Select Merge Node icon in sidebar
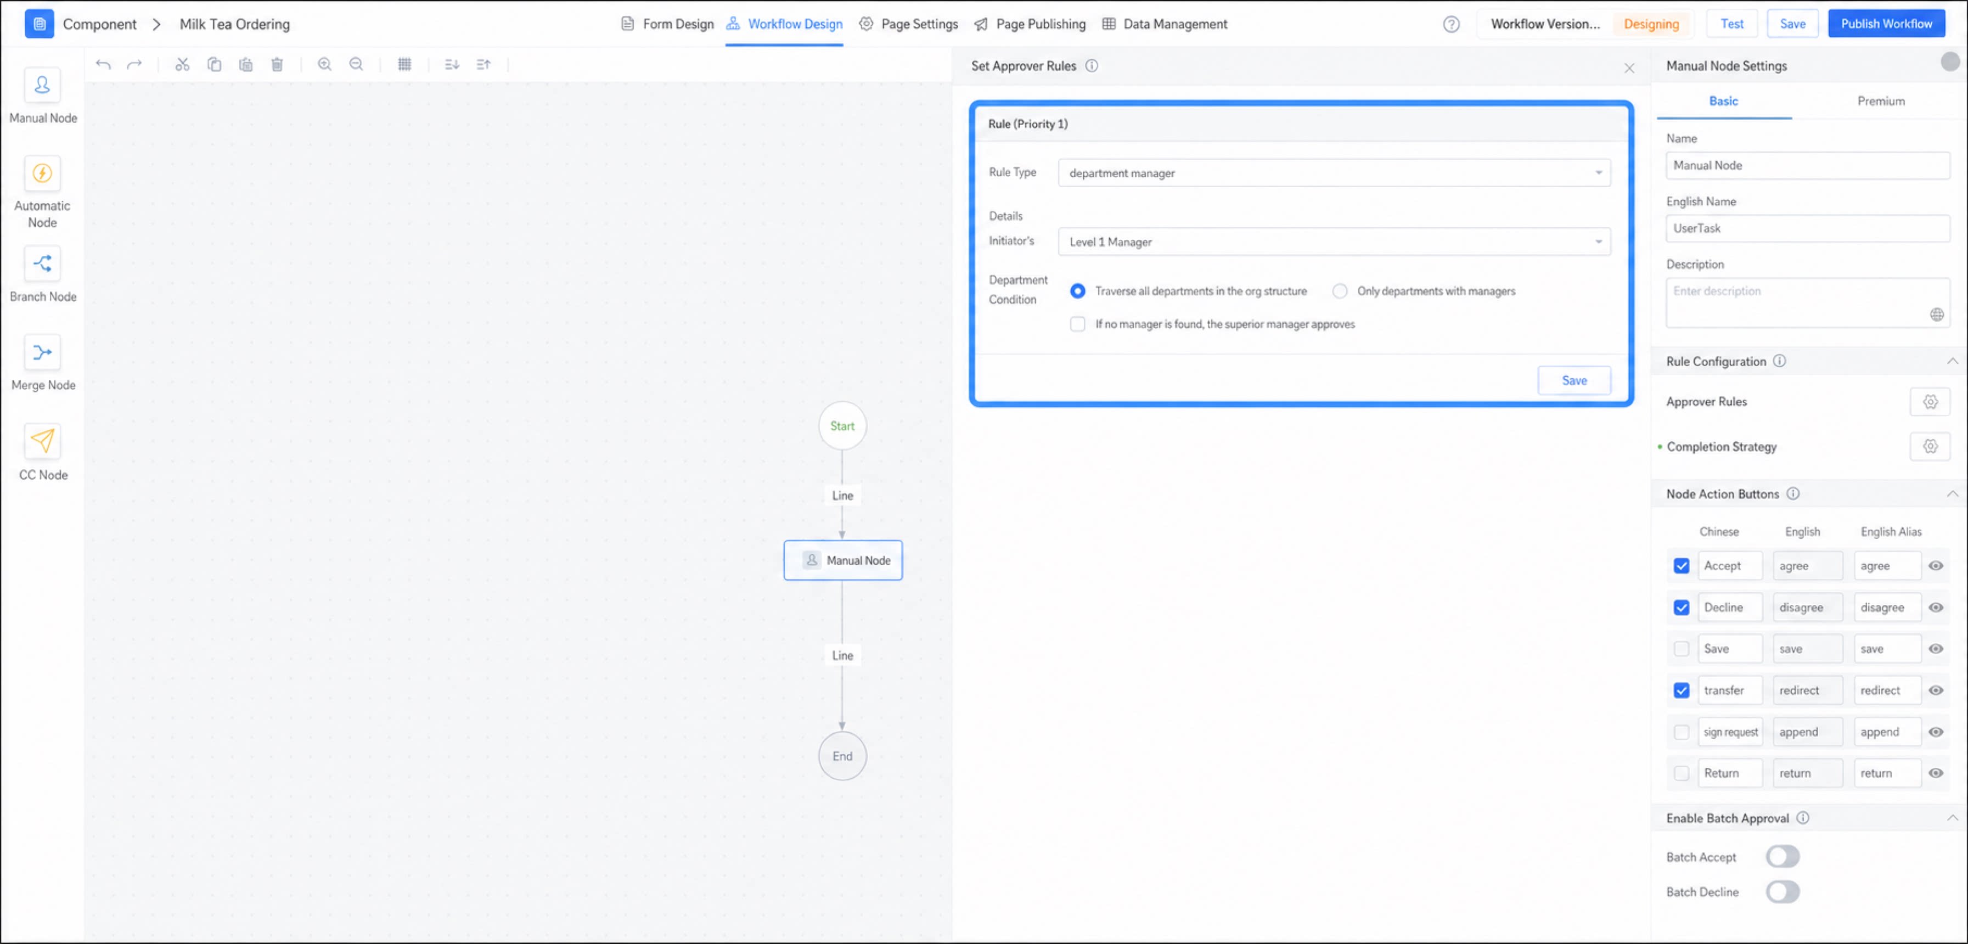This screenshot has height=944, width=1968. pyautogui.click(x=42, y=353)
